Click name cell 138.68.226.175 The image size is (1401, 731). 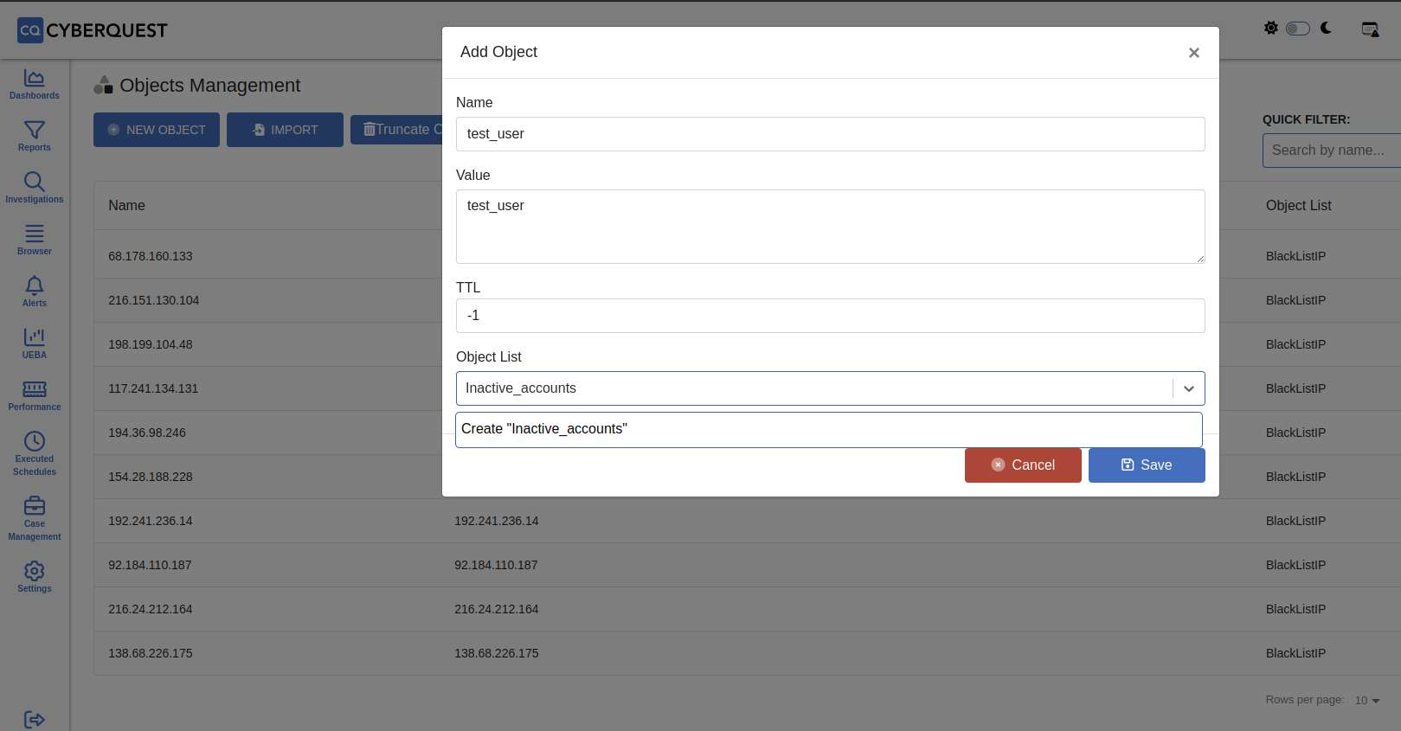[151, 653]
